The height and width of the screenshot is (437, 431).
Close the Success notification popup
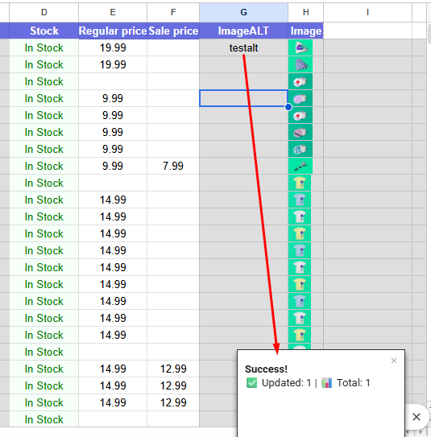[x=394, y=361]
